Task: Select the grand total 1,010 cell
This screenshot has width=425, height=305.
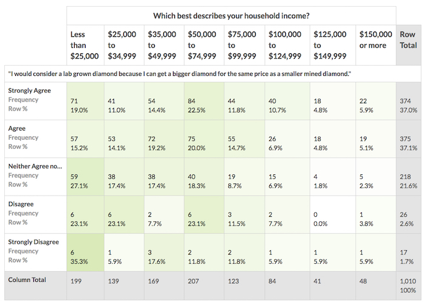Action: tap(407, 286)
